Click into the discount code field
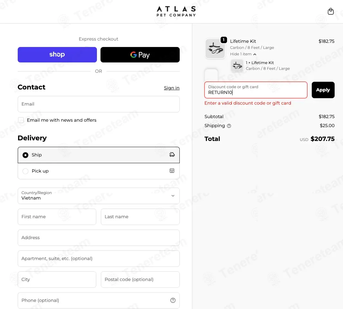The height and width of the screenshot is (309, 343). [256, 90]
